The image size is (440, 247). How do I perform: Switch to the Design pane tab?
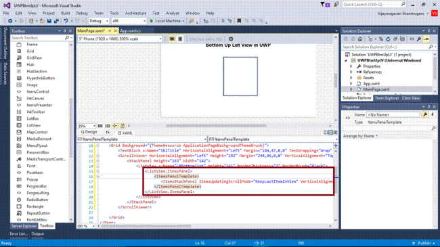[89, 132]
